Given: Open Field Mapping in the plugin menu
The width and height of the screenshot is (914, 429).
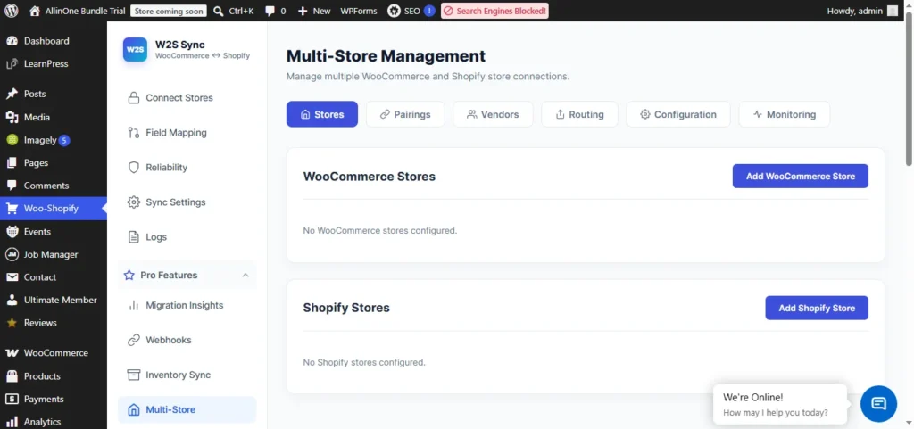Looking at the screenshot, I should tap(187, 133).
